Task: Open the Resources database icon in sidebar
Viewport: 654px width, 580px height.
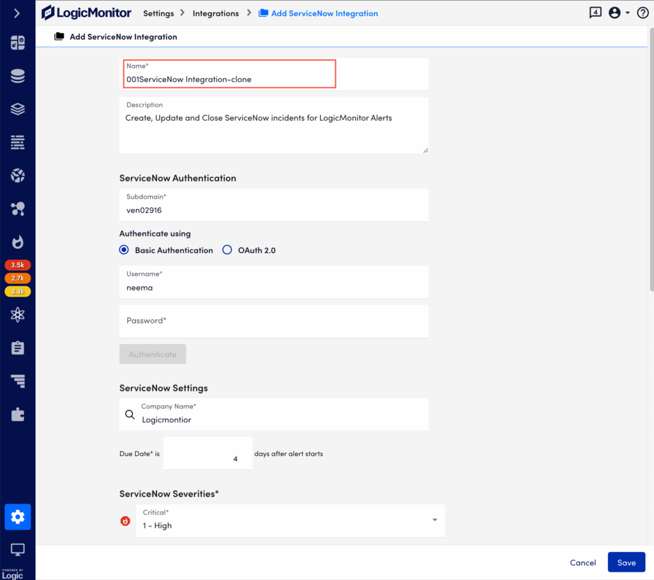Action: click(x=17, y=77)
